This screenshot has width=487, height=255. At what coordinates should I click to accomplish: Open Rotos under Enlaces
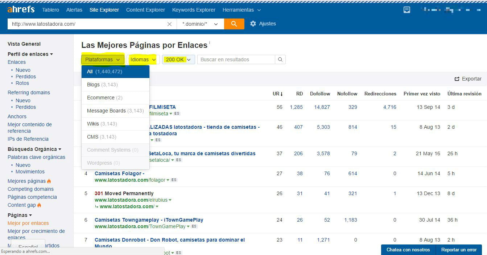(22, 83)
